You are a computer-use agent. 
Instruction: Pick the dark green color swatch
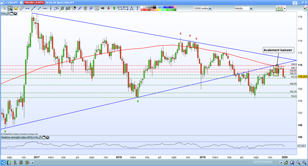[x=175, y=9]
